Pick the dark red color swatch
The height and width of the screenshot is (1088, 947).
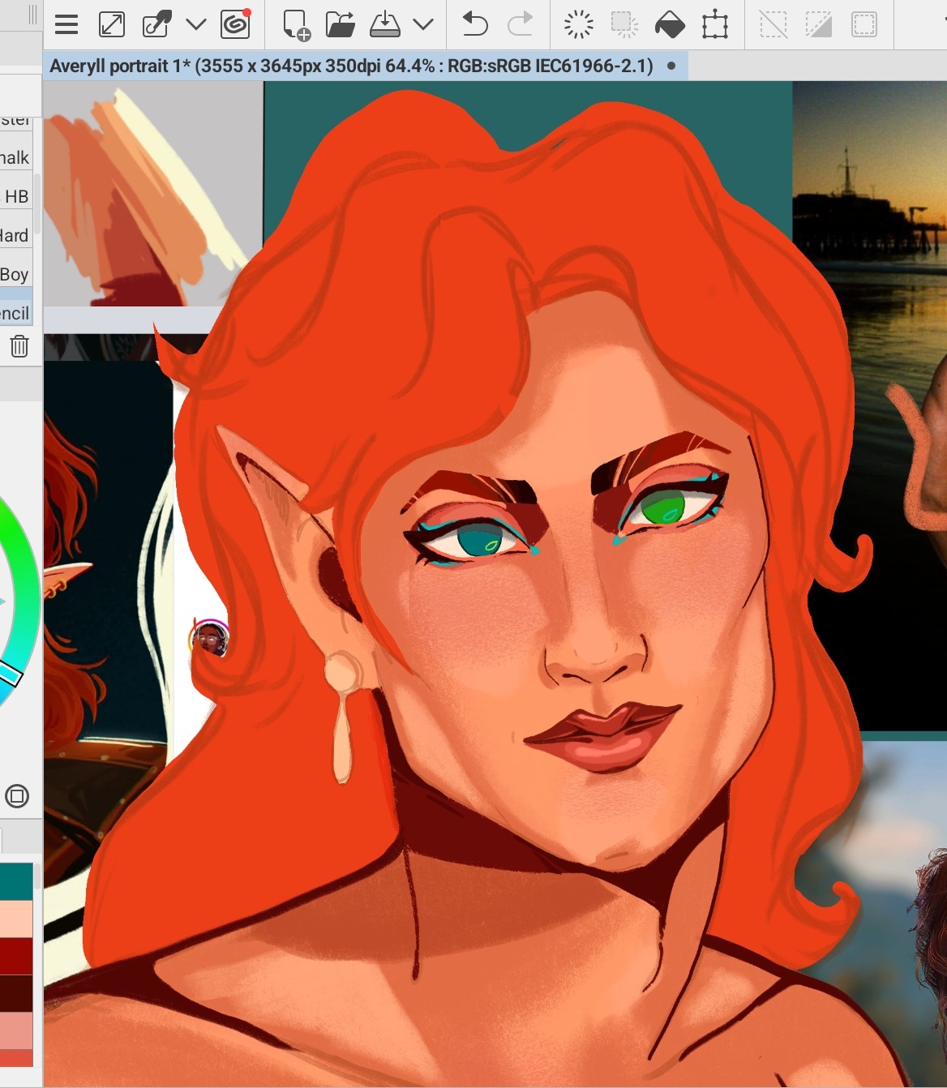point(16,955)
